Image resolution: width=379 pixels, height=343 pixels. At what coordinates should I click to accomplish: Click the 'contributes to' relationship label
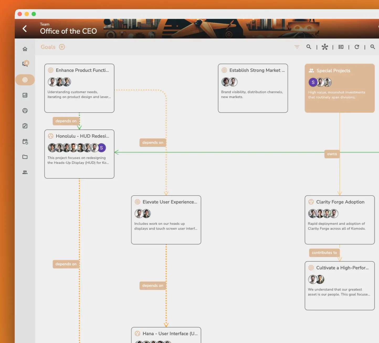coord(324,253)
